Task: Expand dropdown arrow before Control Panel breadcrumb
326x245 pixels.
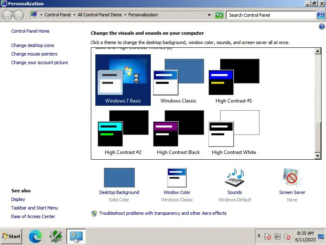Action: coord(41,15)
